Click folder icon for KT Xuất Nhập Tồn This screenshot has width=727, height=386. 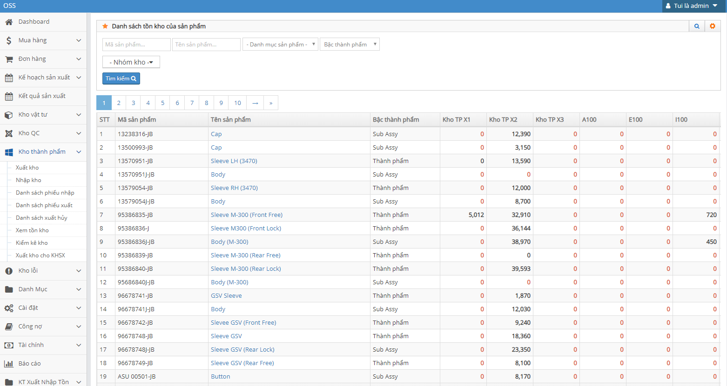click(x=9, y=382)
